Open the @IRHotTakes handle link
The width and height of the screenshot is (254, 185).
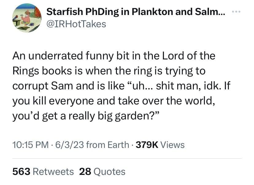pos(76,24)
